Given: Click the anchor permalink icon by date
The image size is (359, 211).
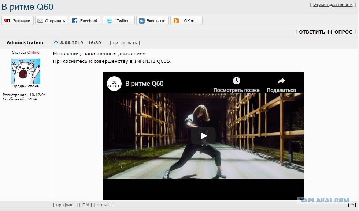Looking at the screenshot, I should pos(56,42).
